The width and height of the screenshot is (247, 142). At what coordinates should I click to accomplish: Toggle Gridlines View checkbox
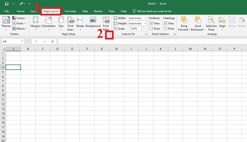(x=151, y=23)
